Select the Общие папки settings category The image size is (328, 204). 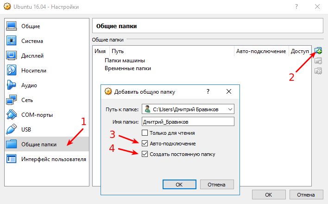pyautogui.click(x=47, y=144)
